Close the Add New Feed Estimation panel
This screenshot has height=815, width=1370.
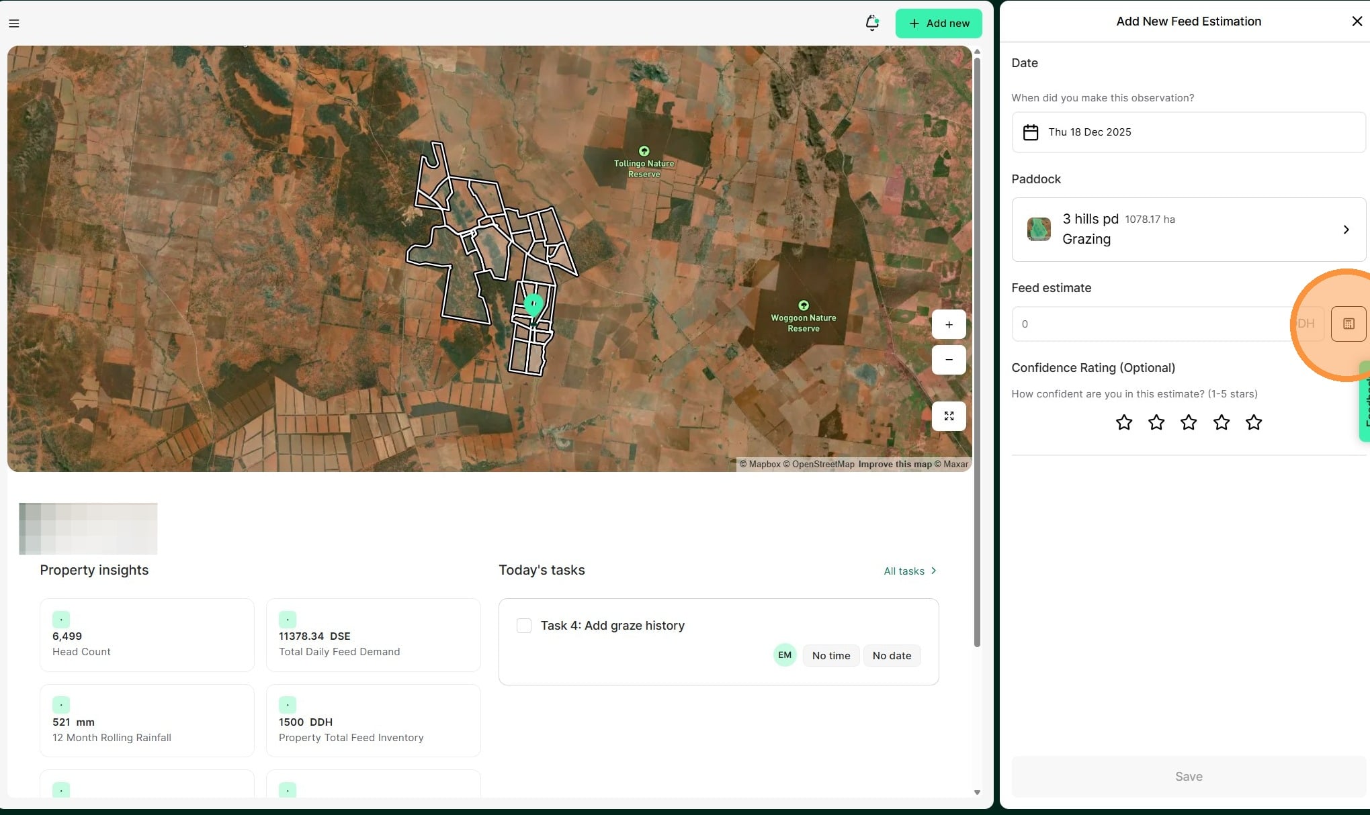coord(1357,21)
